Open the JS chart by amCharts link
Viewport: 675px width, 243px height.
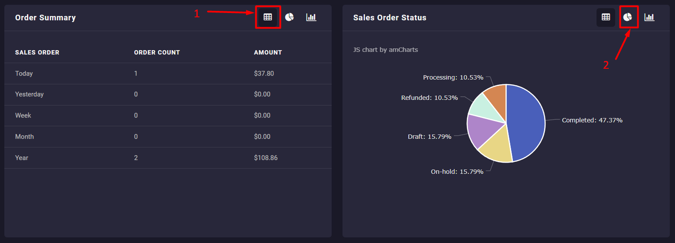(x=385, y=50)
